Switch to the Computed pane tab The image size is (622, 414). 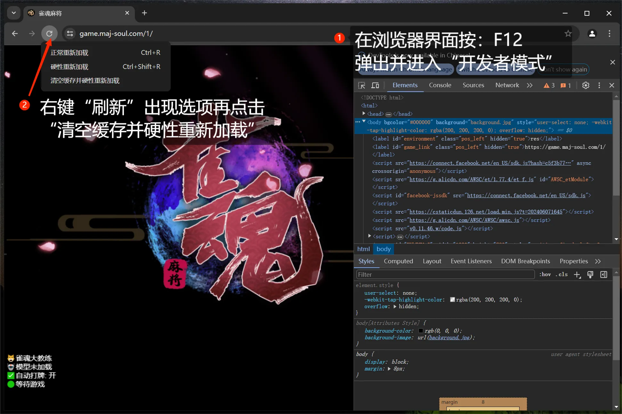[x=398, y=261]
